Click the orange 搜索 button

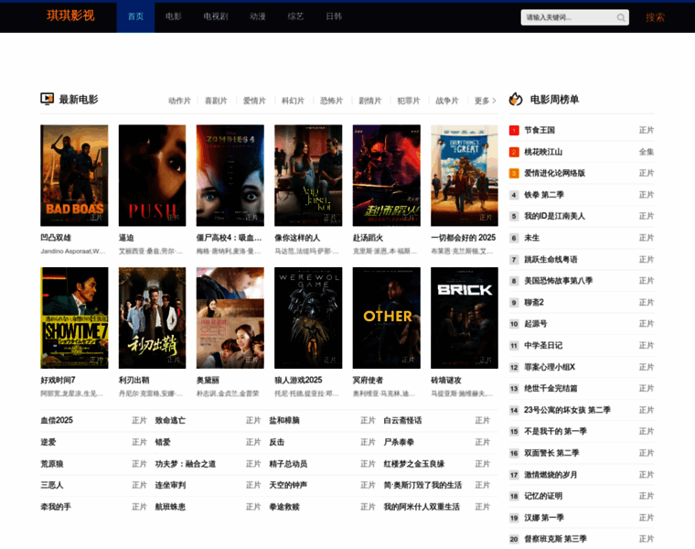click(x=655, y=17)
